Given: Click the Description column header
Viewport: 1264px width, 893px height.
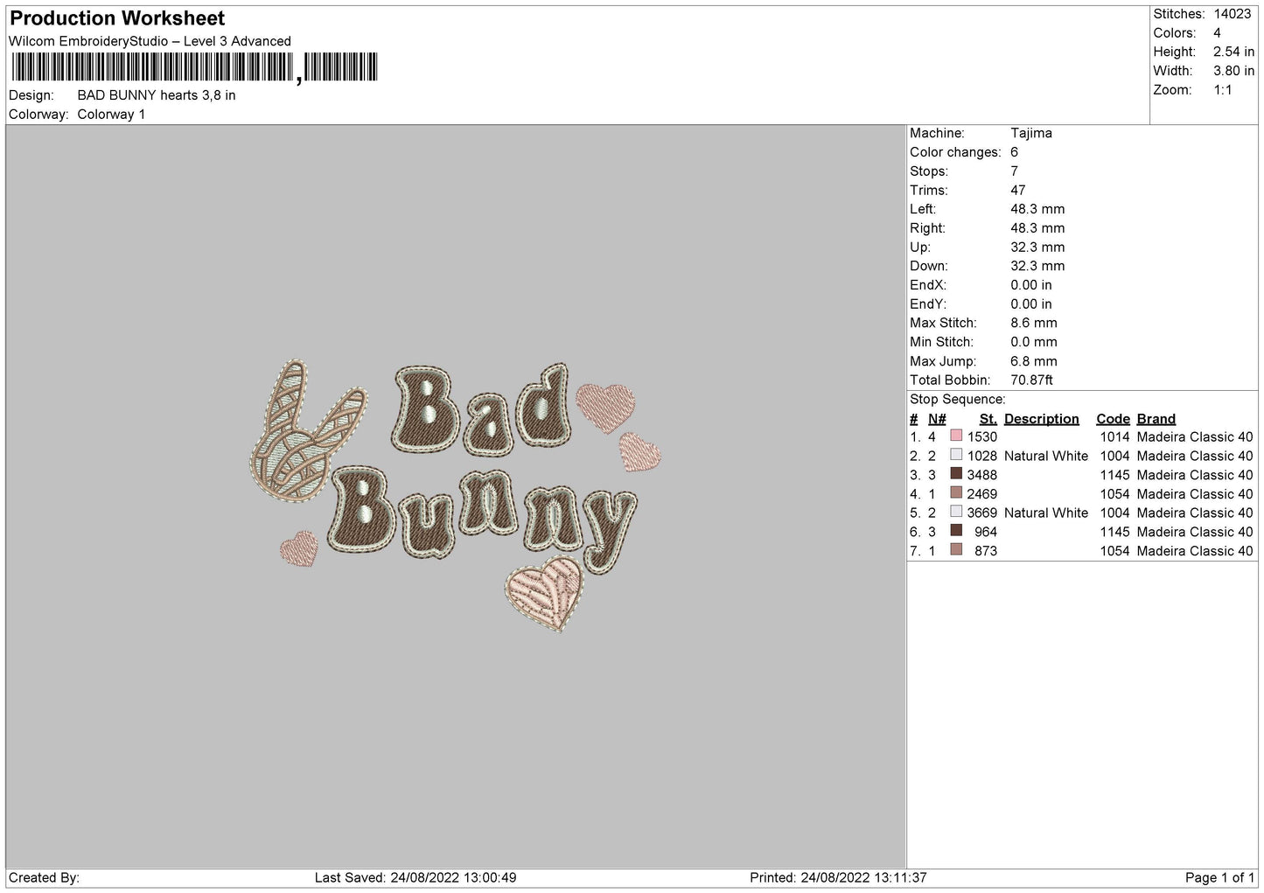Looking at the screenshot, I should pyautogui.click(x=1041, y=419).
